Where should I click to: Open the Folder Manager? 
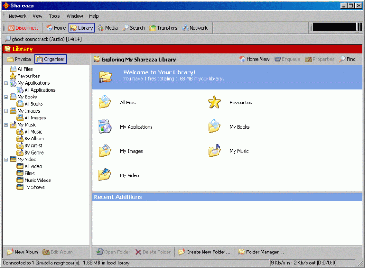tap(261, 252)
